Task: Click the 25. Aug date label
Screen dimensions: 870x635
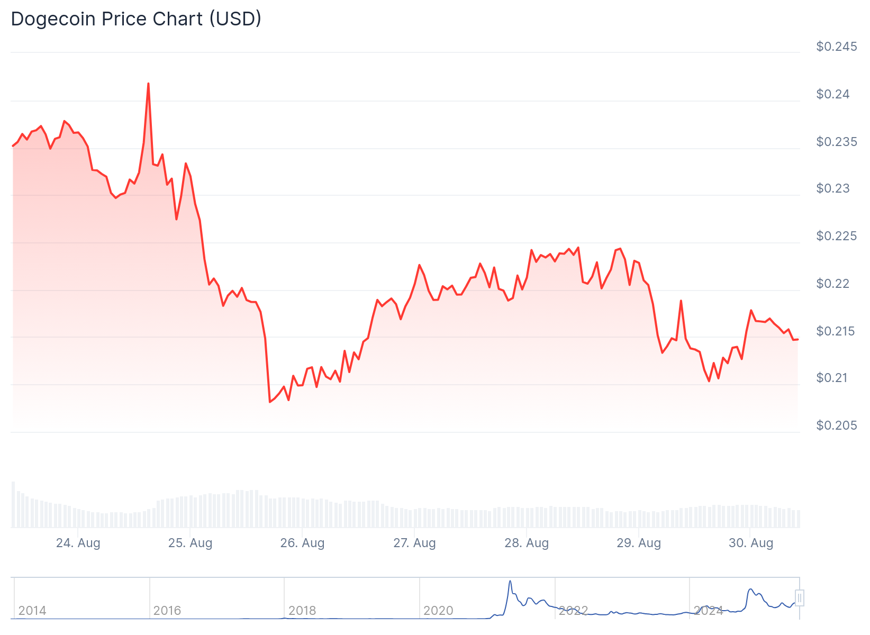Action: 190,543
